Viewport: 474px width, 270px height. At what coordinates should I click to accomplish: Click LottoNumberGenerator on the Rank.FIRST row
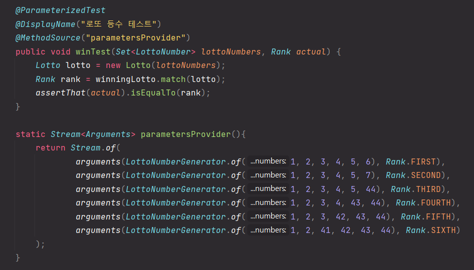(x=176, y=161)
